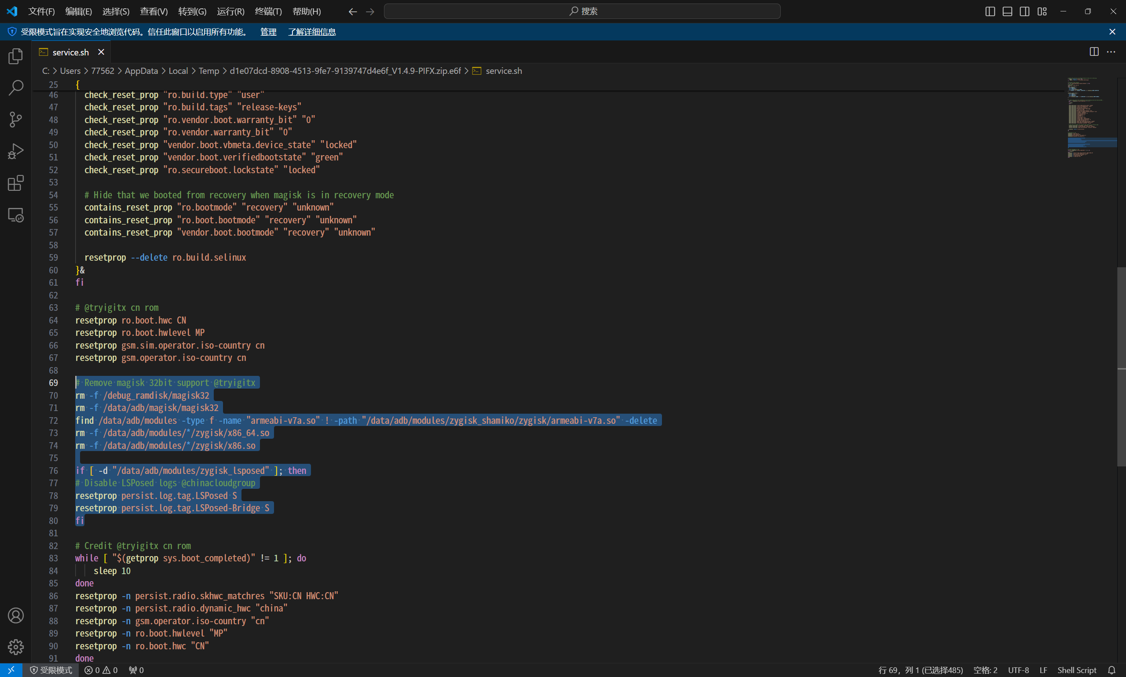
Task: Click the line and column indicator 行 69
Action: pos(921,670)
